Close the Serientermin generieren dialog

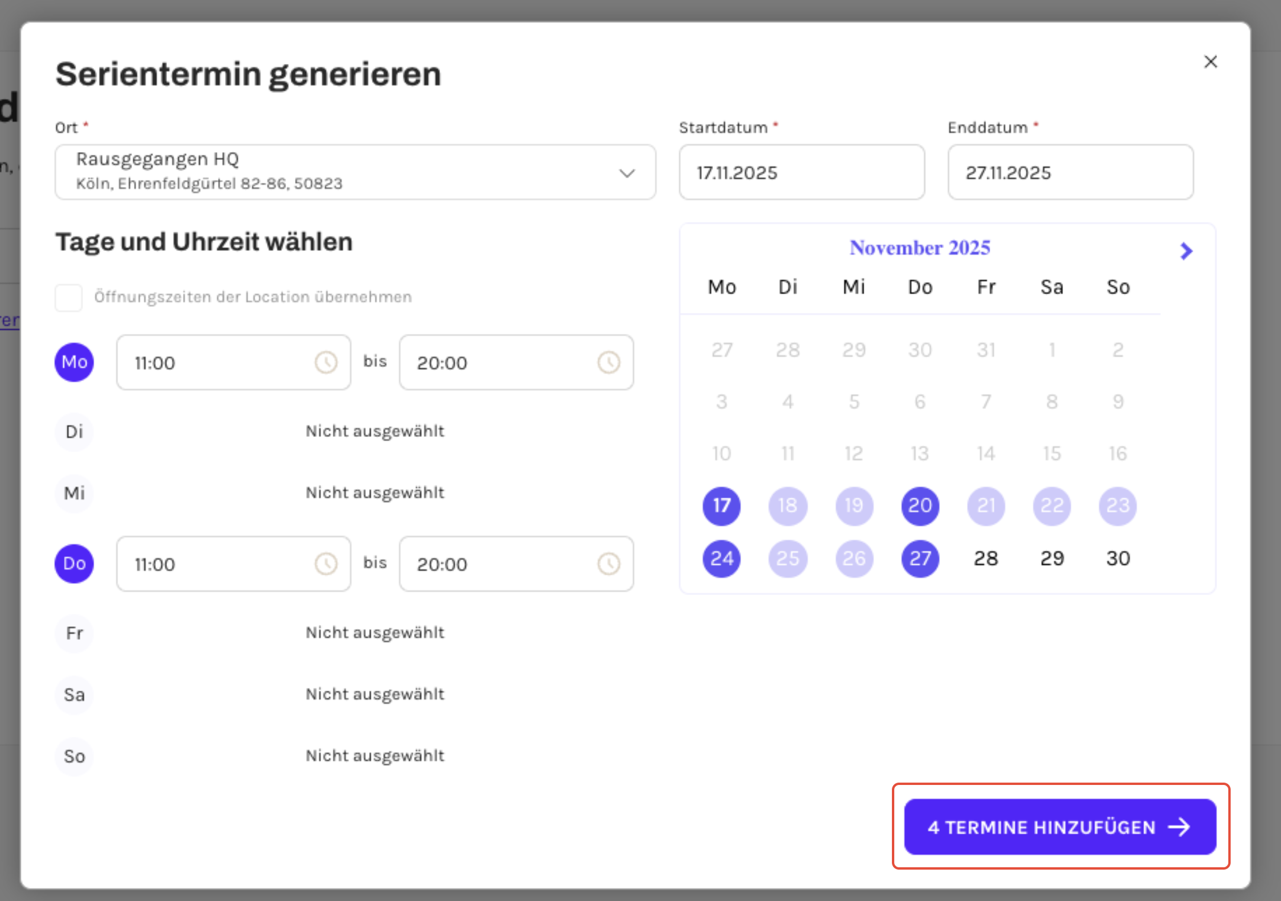click(x=1211, y=62)
